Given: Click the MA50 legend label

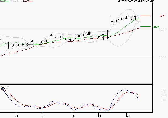Looking at the screenshot, I should 26,1.
